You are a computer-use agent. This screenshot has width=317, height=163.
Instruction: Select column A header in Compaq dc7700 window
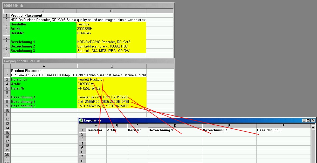tap(44, 66)
